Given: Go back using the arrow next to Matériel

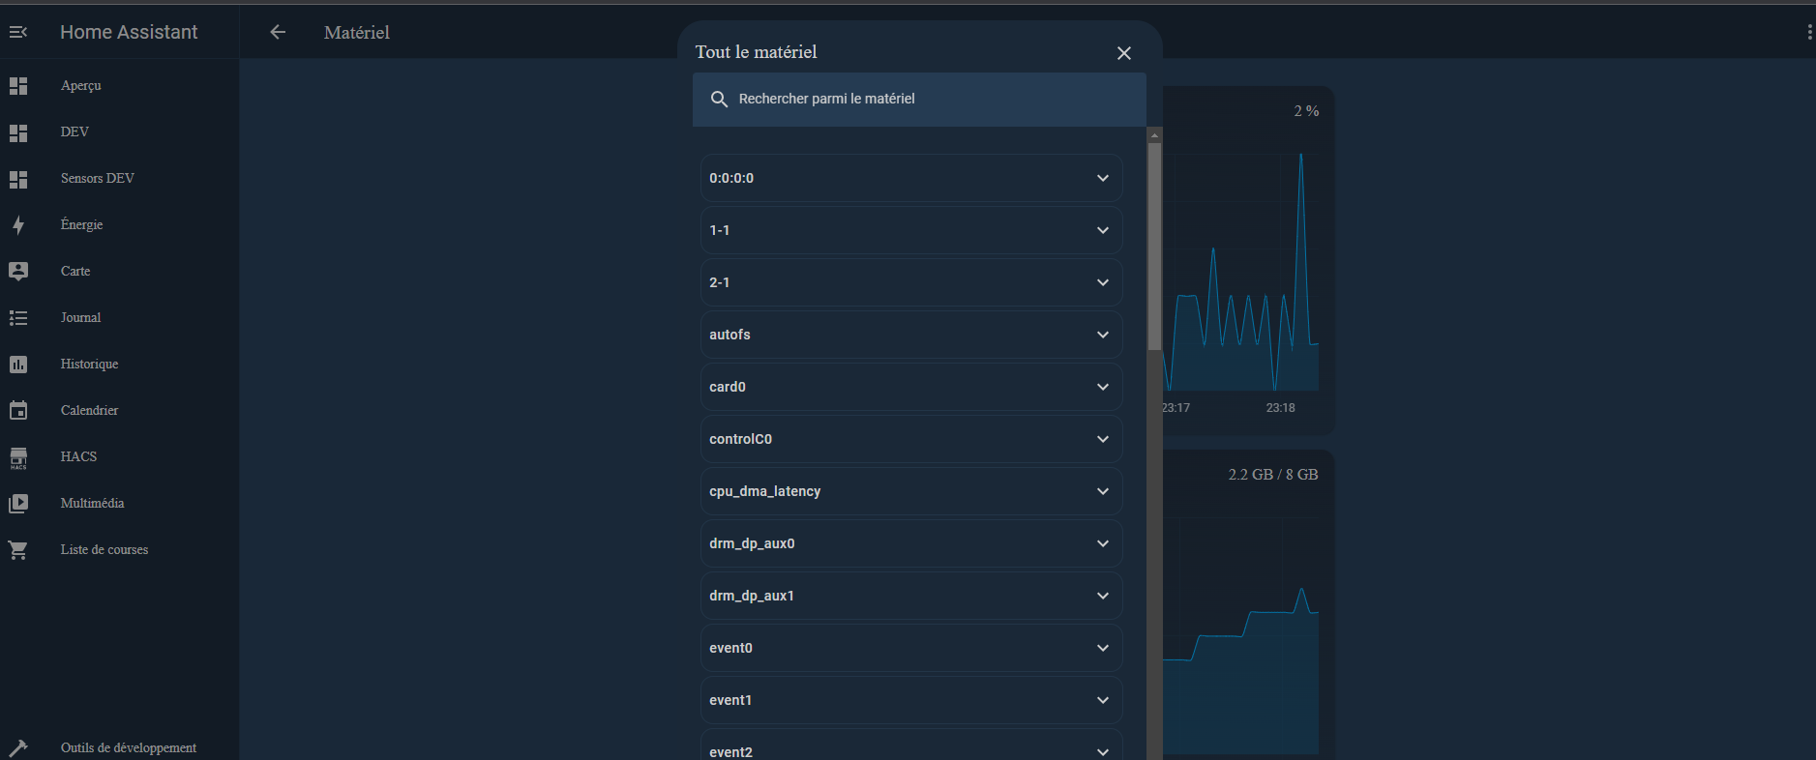Looking at the screenshot, I should pyautogui.click(x=278, y=32).
